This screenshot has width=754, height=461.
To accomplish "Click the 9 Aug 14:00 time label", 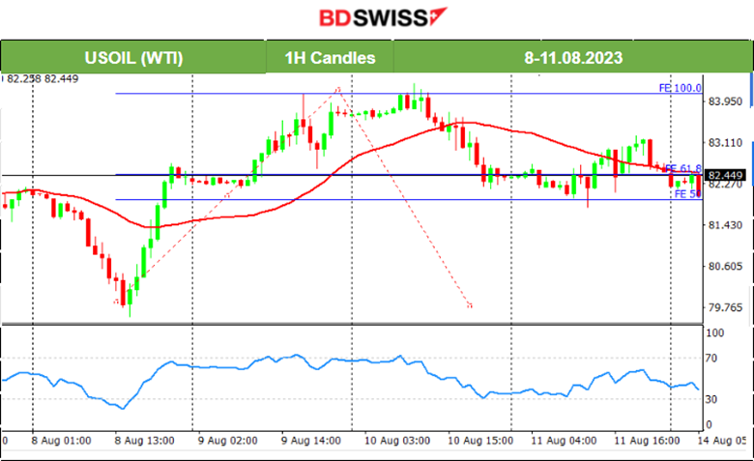I will click(x=310, y=441).
